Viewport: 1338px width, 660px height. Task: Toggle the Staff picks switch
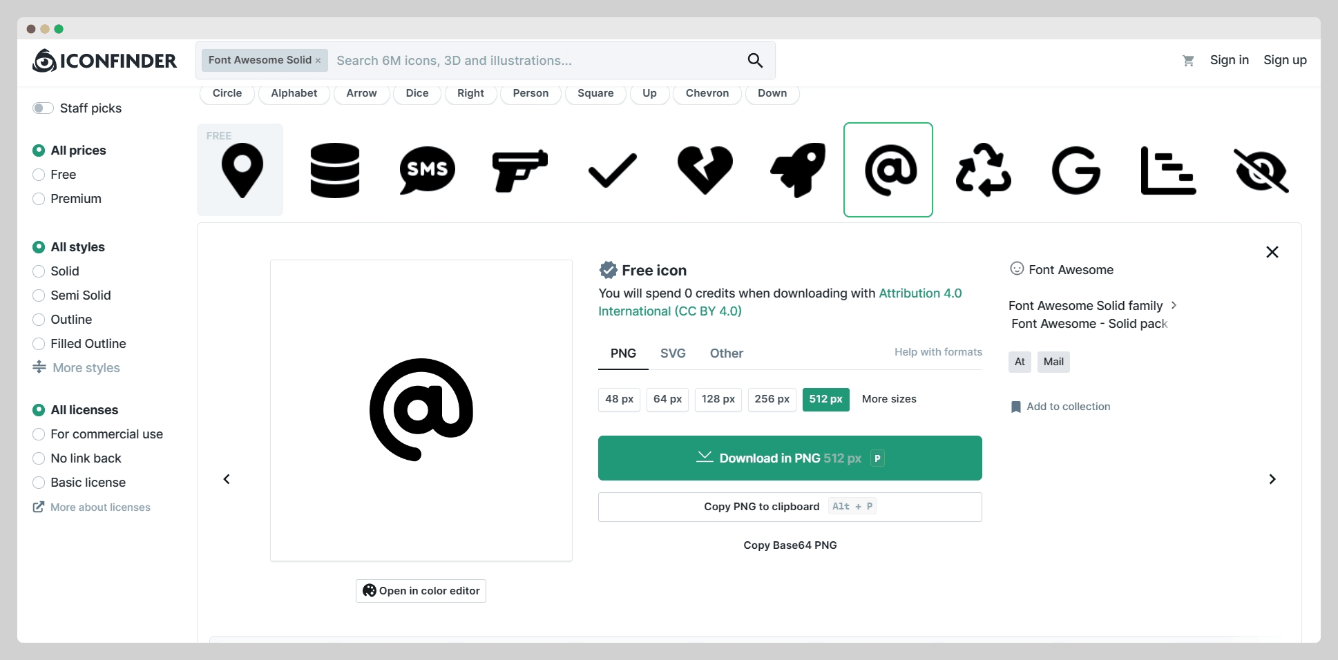(x=43, y=108)
